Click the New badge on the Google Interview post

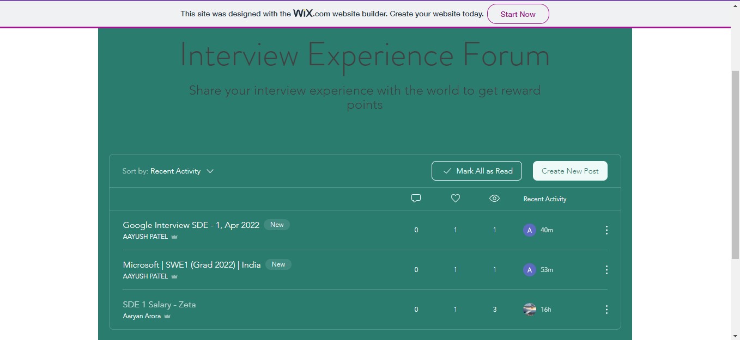click(x=277, y=225)
